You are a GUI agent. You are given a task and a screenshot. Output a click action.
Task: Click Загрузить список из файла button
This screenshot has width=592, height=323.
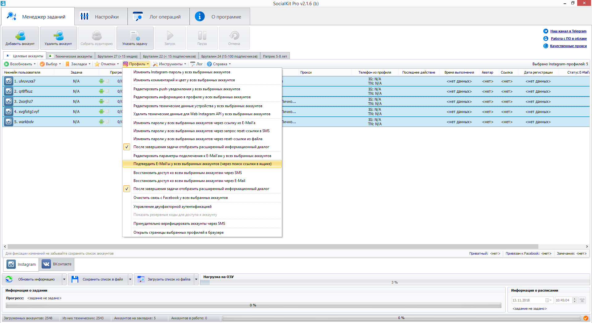[x=164, y=279]
